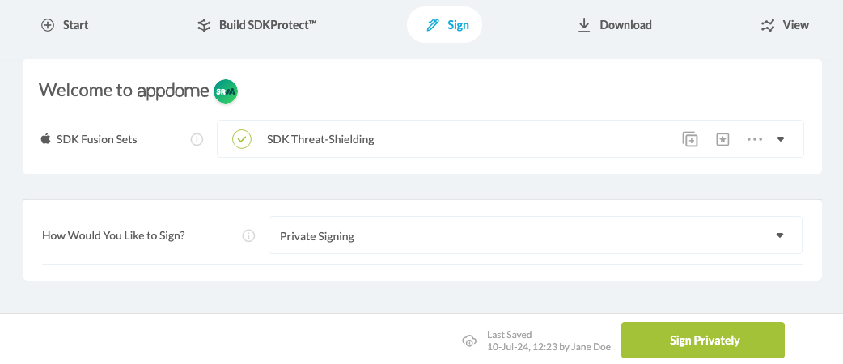Screen dimensions: 843x364
Task: Toggle the green checkmark on SDK Threat-Shielding
Action: coord(242,139)
